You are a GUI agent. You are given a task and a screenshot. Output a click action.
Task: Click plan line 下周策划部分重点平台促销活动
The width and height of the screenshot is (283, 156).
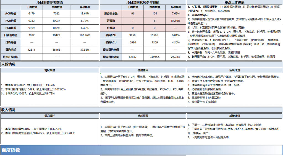tap(209, 137)
